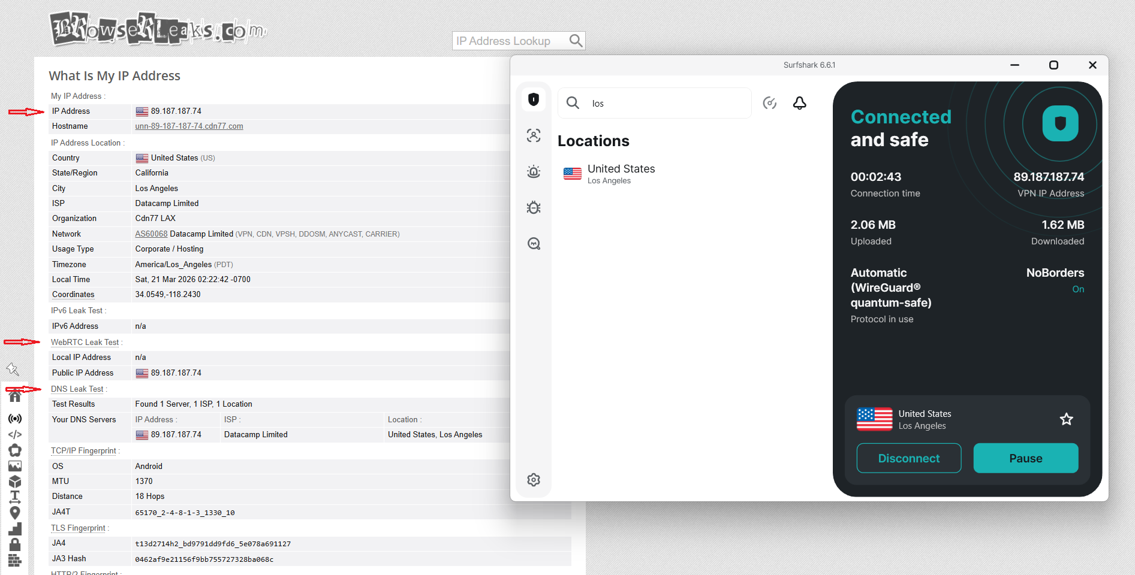1135x575 pixels.
Task: Open the SSL/TLS padlock icon
Action: click(15, 544)
